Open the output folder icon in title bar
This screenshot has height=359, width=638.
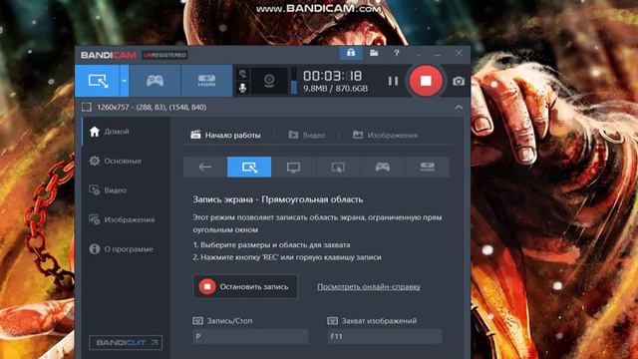[374, 53]
